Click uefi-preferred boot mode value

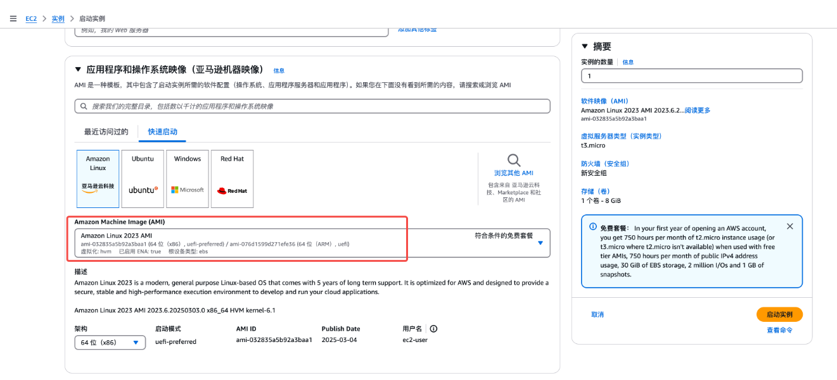(176, 341)
